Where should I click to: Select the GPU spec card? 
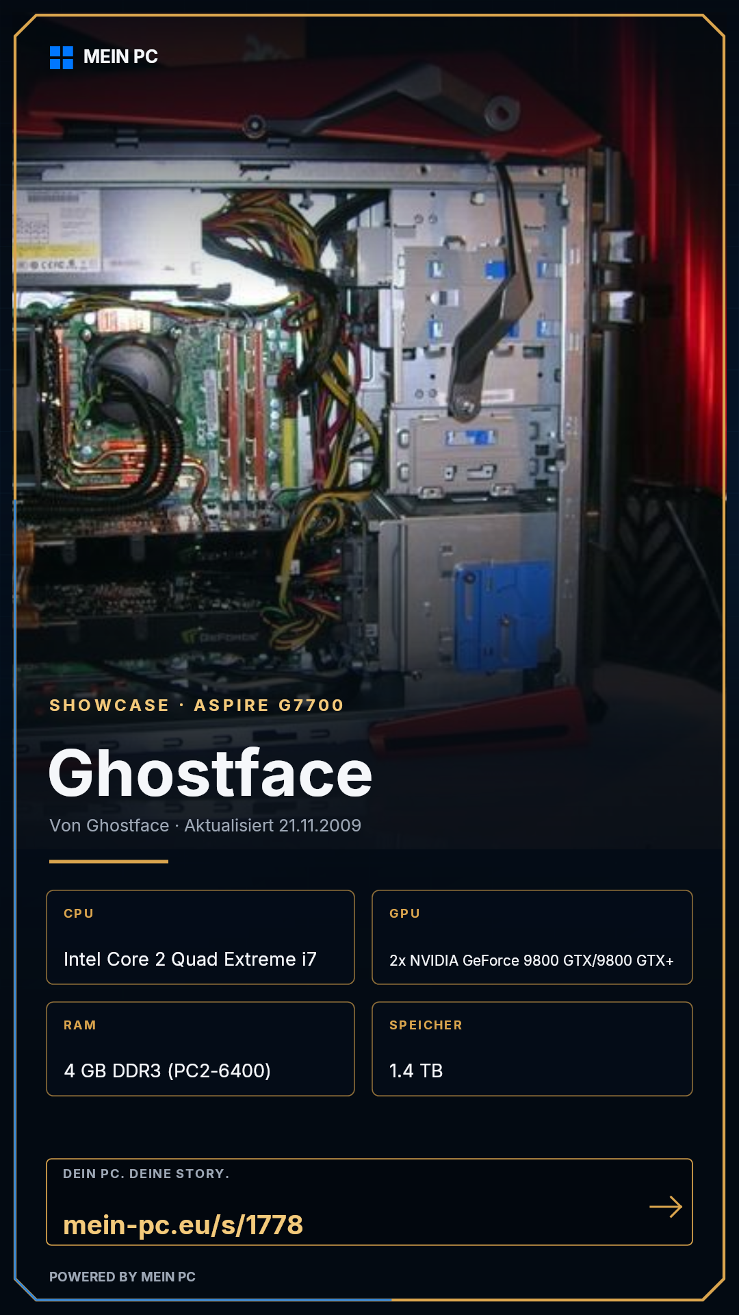point(532,937)
